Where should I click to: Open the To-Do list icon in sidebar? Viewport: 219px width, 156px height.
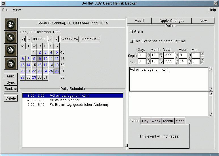click(x=11, y=50)
